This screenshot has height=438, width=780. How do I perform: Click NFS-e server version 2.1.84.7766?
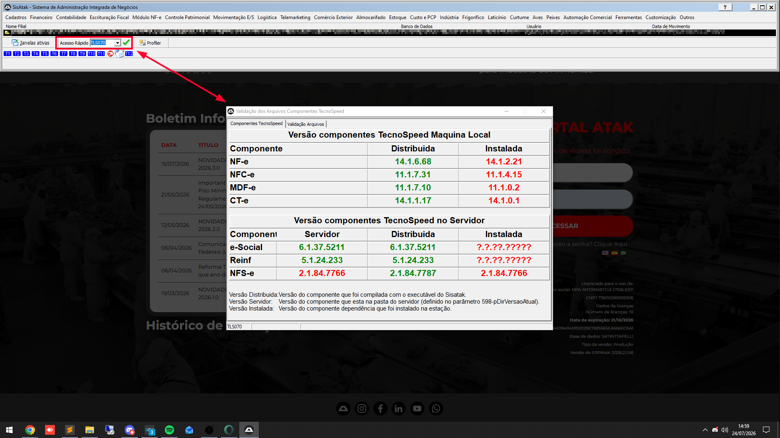click(x=322, y=273)
